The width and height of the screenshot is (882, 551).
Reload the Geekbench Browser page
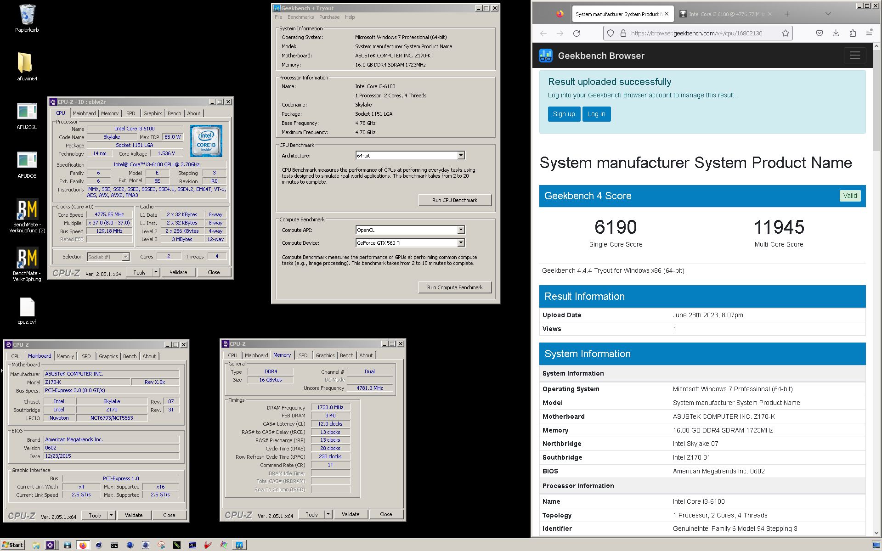pos(577,33)
